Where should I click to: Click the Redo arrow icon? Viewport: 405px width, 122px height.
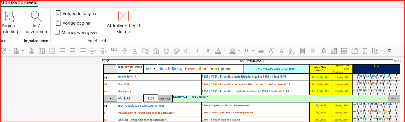3,51
